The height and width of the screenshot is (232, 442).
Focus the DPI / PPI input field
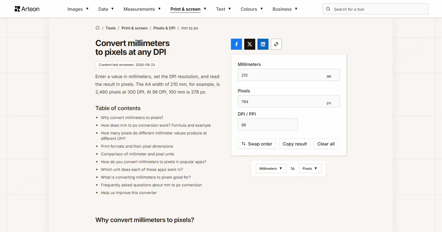pyautogui.click(x=268, y=125)
